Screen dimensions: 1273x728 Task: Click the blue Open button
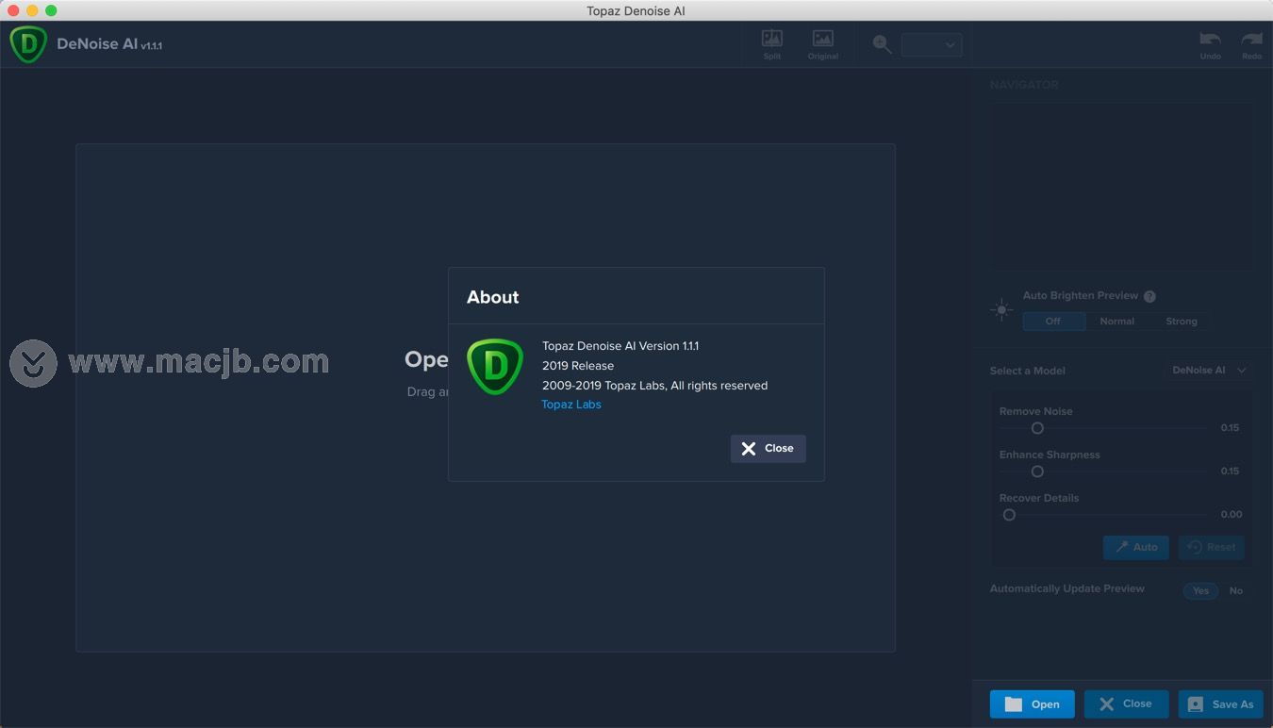(x=1032, y=704)
